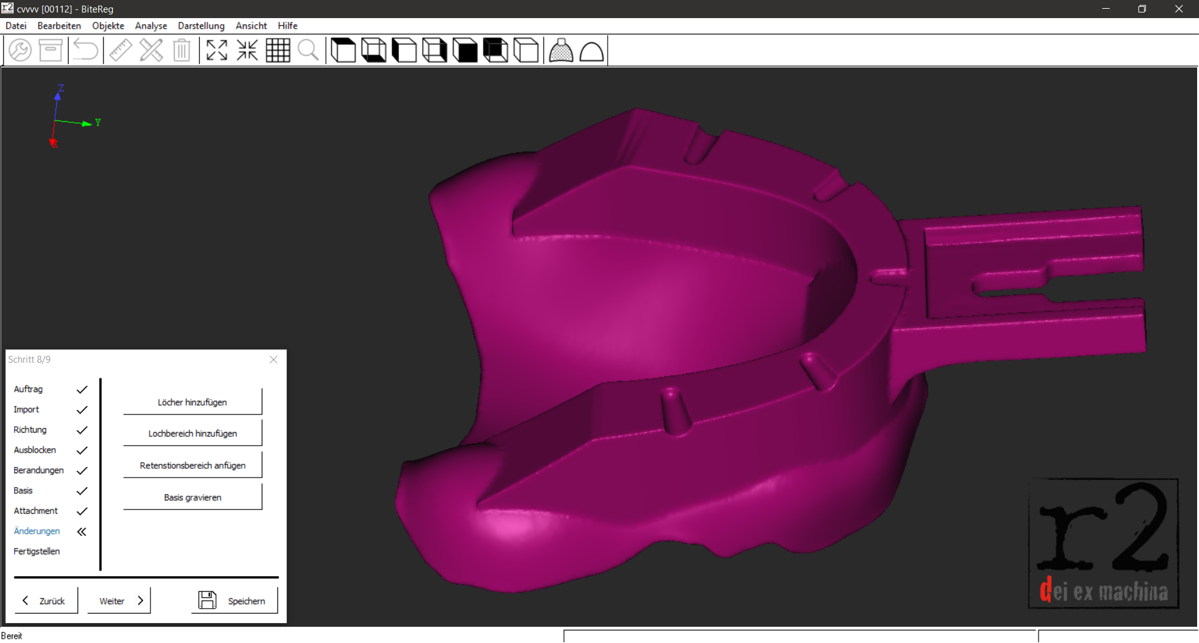The width and height of the screenshot is (1199, 643).
Task: Switch to bottom view cube
Action: pos(373,50)
